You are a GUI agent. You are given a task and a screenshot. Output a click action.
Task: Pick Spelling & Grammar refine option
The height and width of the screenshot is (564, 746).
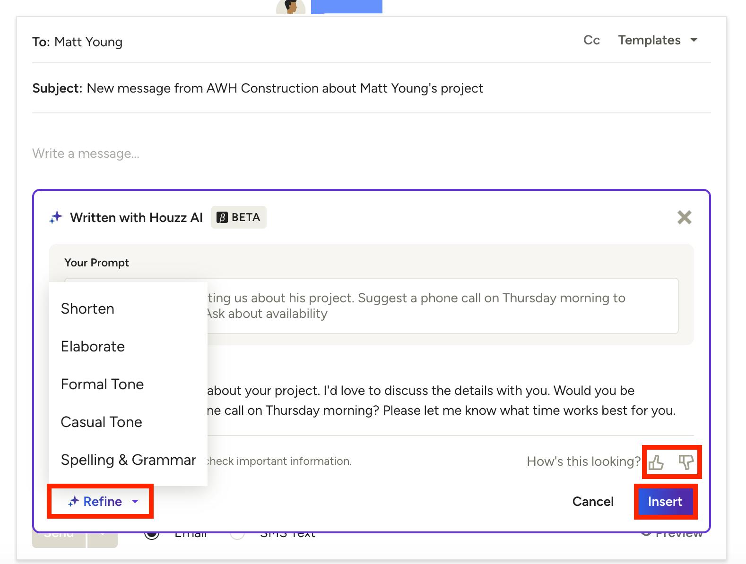tap(128, 460)
